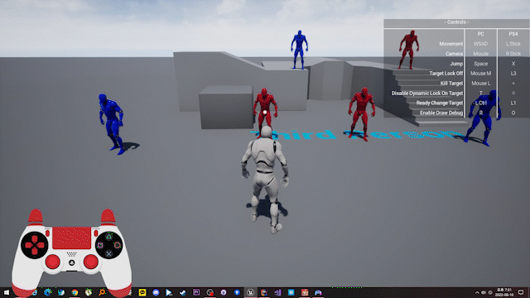Open the screen recorder icon with red dot
The height and width of the screenshot is (298, 530).
click(210, 292)
